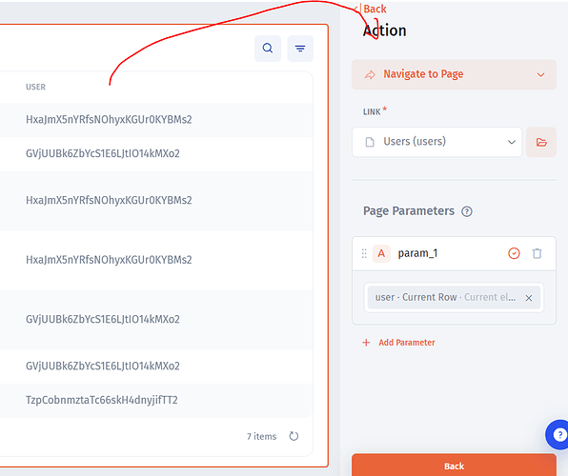
Task: Click the orange Back button at bottom
Action: coord(454,466)
